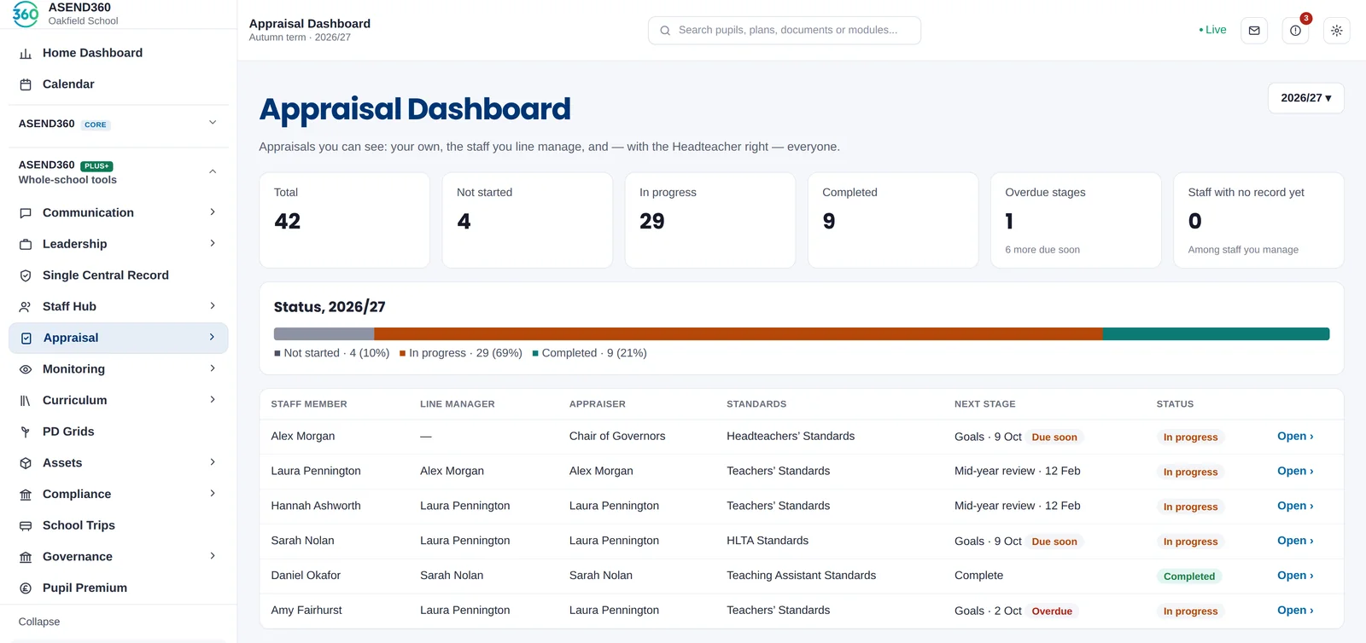Expand the Monitoring submenu chevron
Screen dimensions: 1366x643
[213, 368]
